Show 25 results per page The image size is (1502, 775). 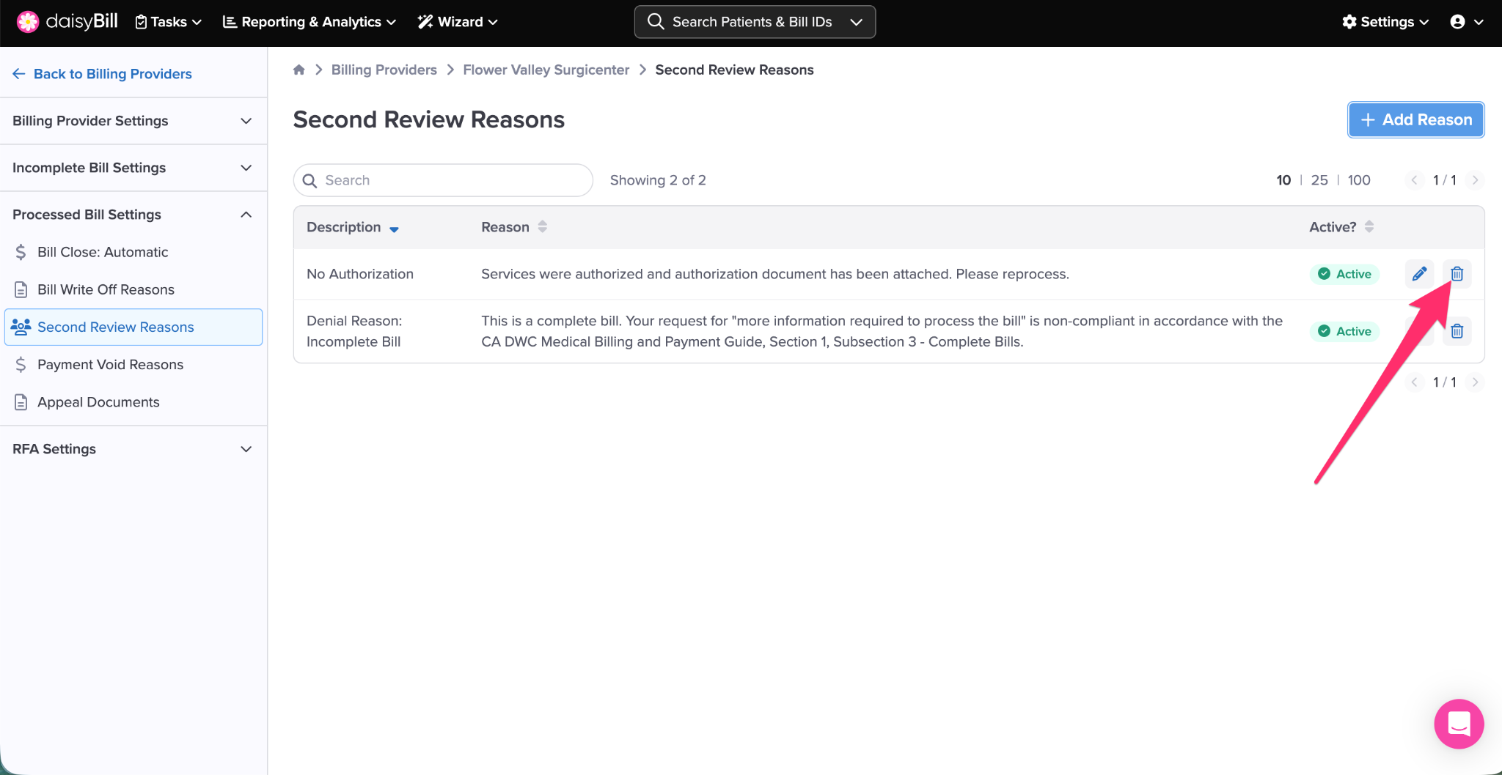[1319, 180]
